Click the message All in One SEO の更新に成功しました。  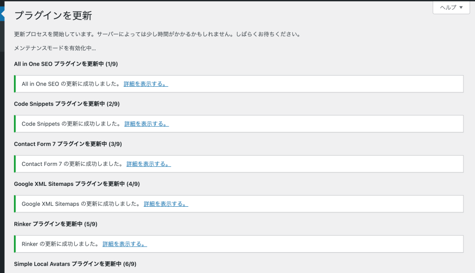(x=71, y=84)
